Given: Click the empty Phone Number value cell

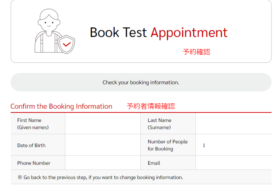Looking at the screenshot, I should tap(103, 163).
